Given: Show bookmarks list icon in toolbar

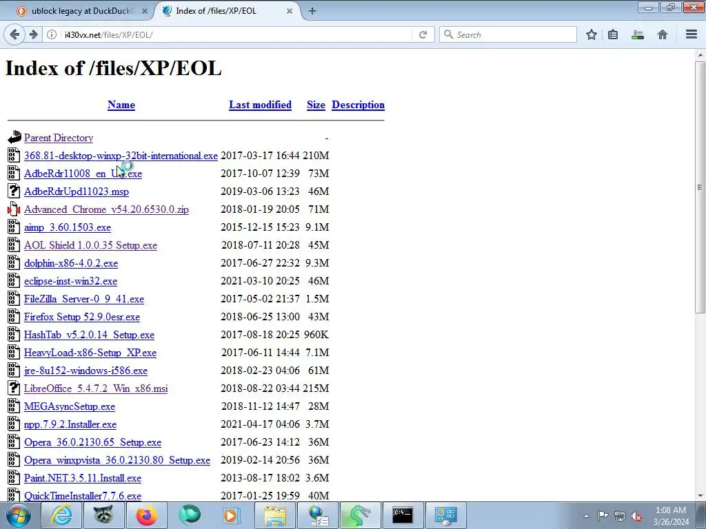Looking at the screenshot, I should click(613, 34).
